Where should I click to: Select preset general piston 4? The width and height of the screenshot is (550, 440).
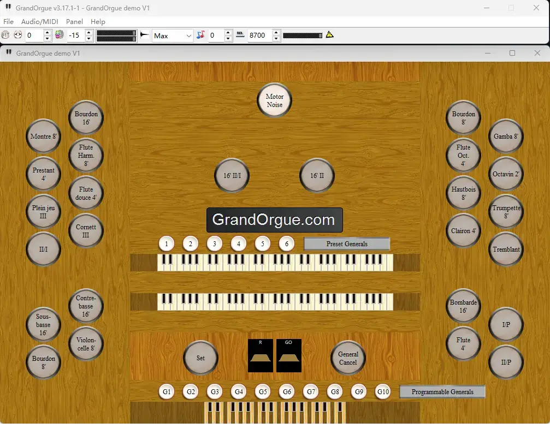pyautogui.click(x=239, y=243)
